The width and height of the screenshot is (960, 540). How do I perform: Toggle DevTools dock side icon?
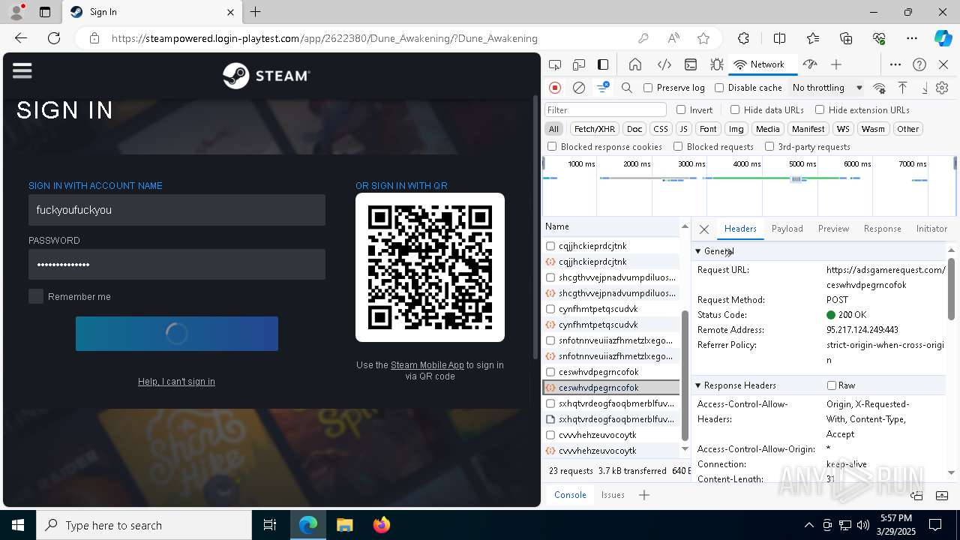coord(603,64)
